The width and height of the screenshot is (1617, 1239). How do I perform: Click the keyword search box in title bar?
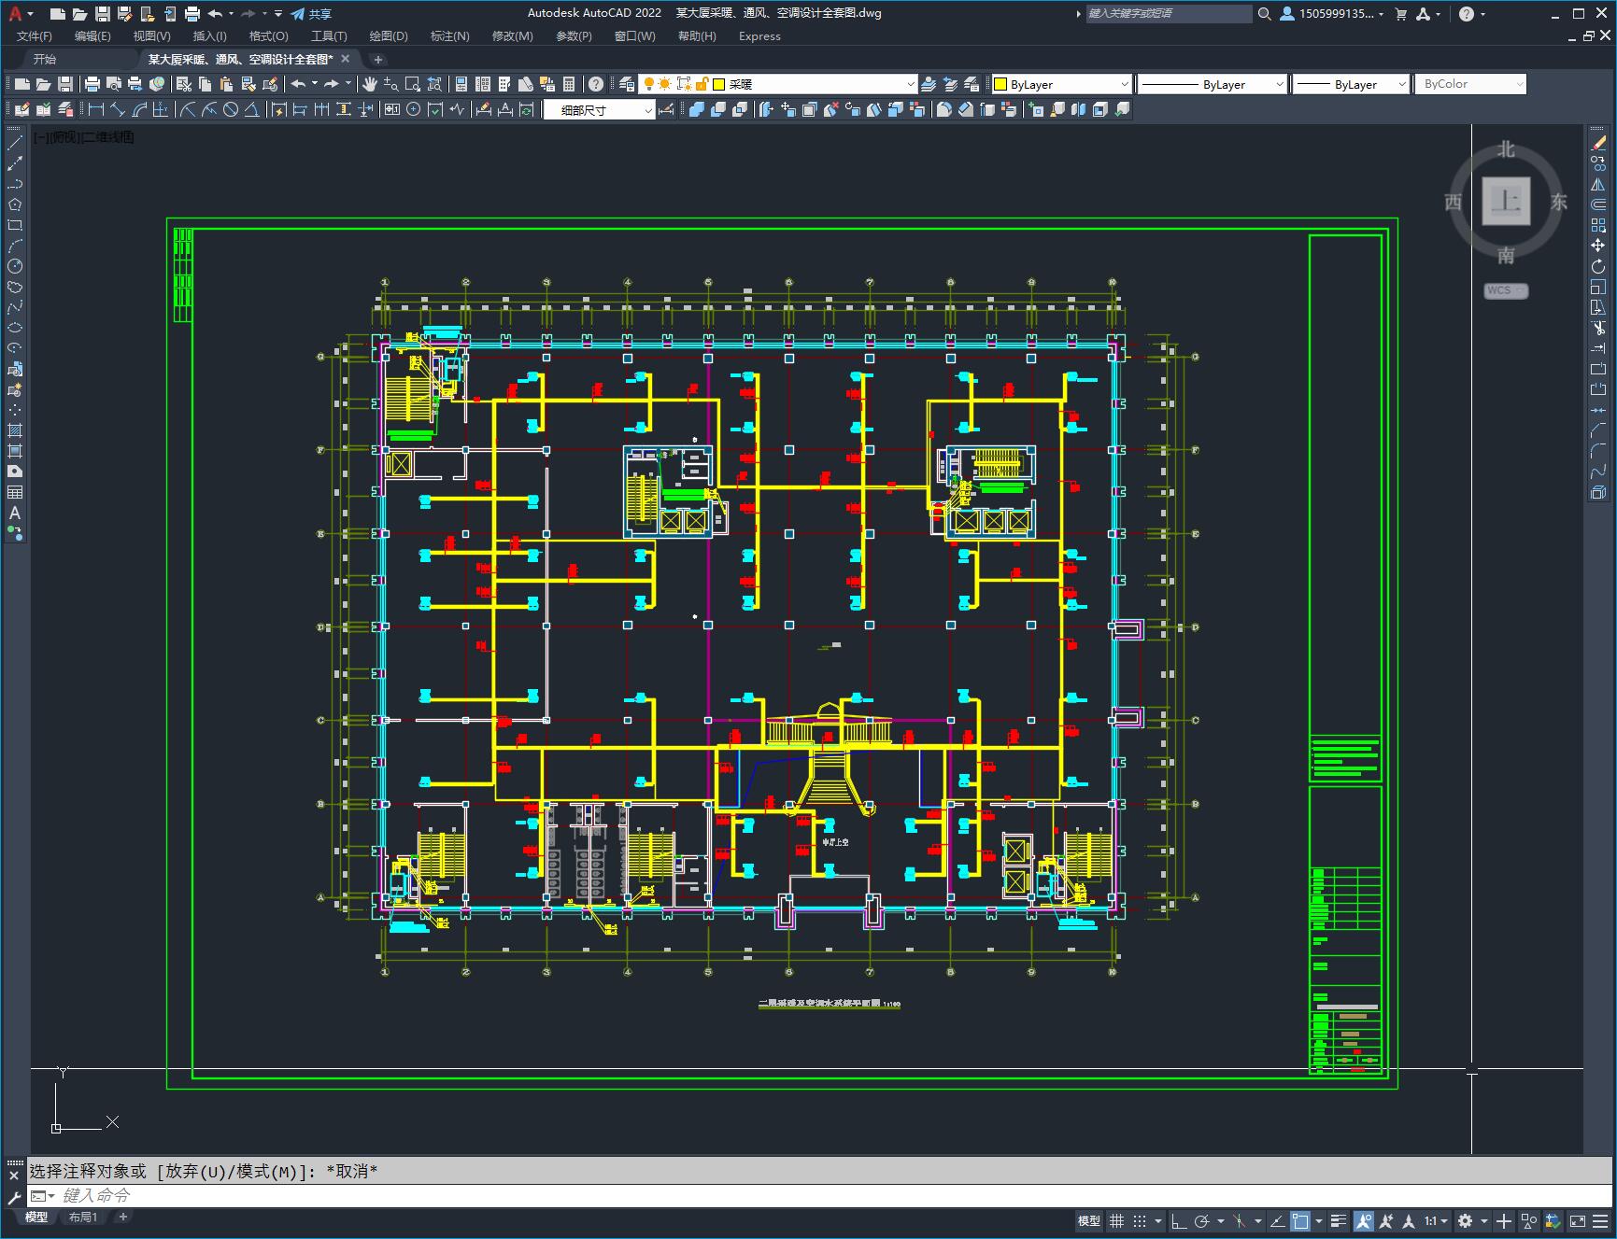coord(1169,13)
